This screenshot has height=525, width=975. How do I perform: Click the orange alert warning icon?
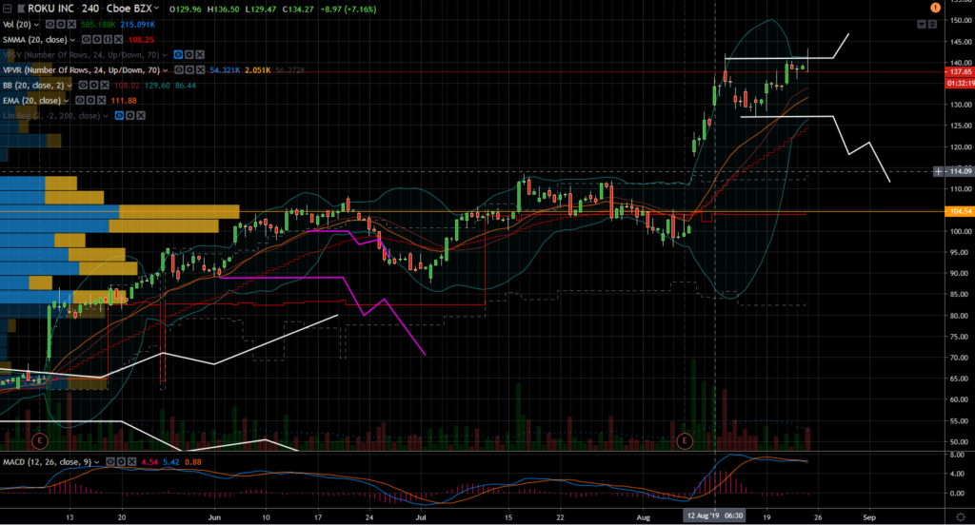point(935,8)
